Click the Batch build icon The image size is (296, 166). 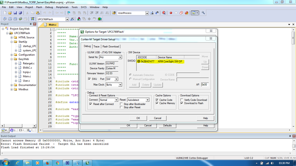click(x=20, y=19)
